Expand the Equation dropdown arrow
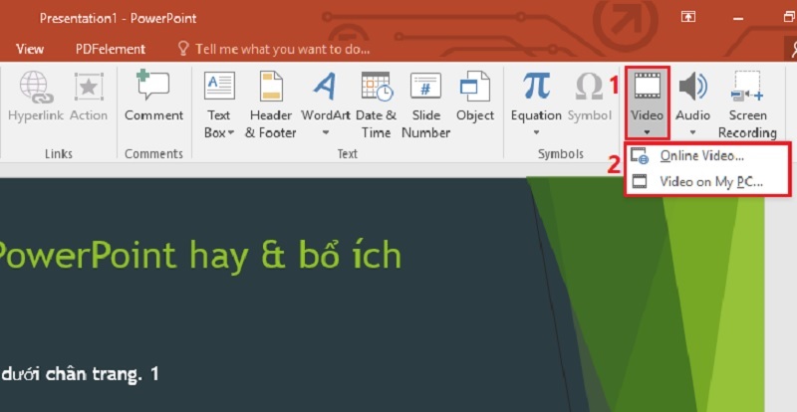Image resolution: width=797 pixels, height=412 pixels. (x=536, y=133)
